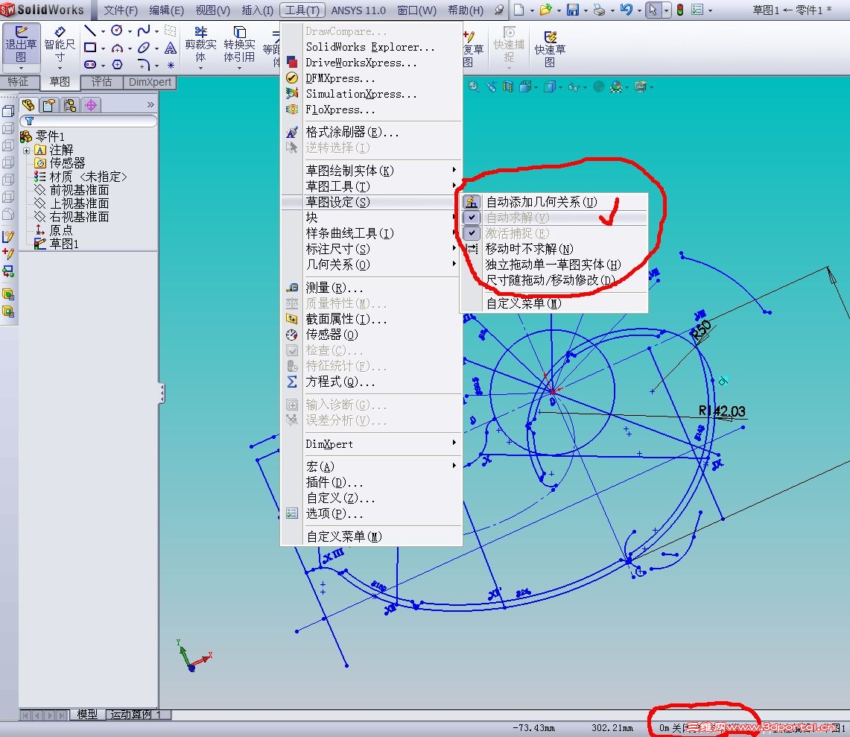Switch to the 模型 bottom tab
The height and width of the screenshot is (737, 850).
87,714
